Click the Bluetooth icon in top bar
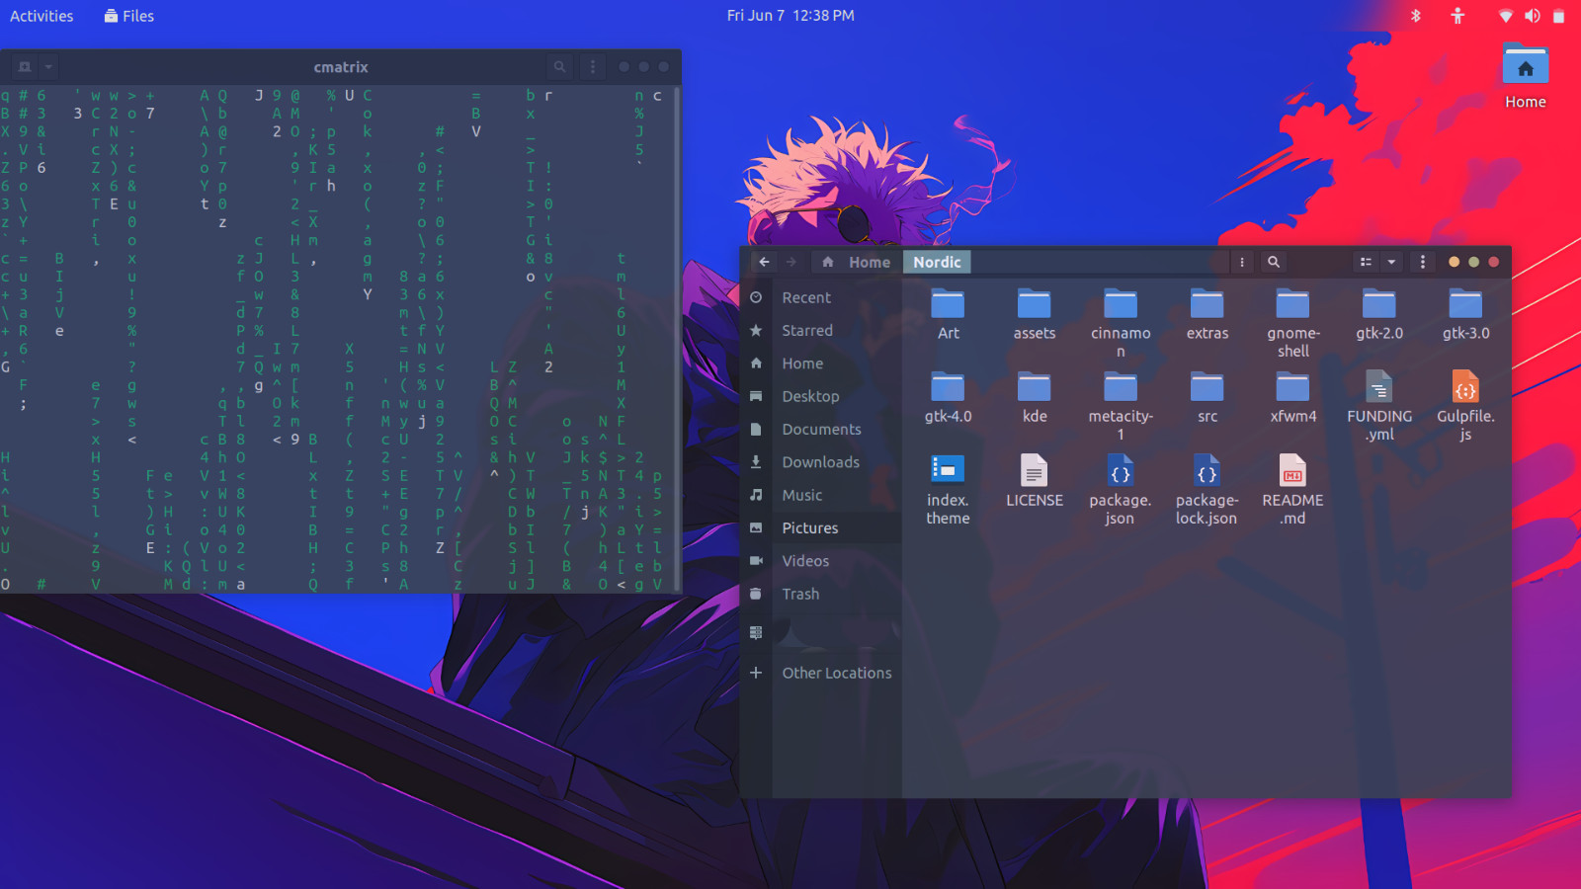 click(x=1415, y=16)
